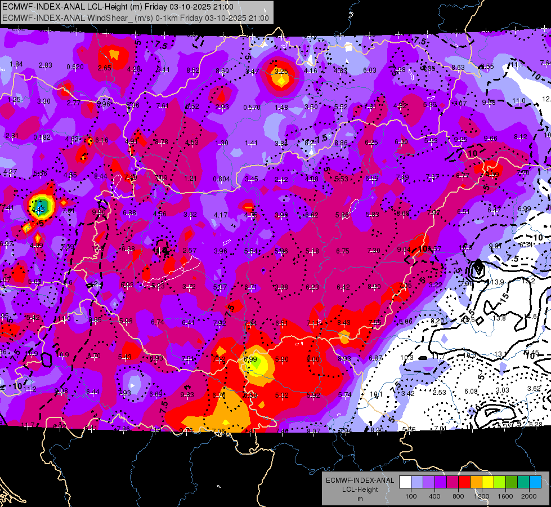
Task: Click the legend unit label m
Action: point(360,499)
